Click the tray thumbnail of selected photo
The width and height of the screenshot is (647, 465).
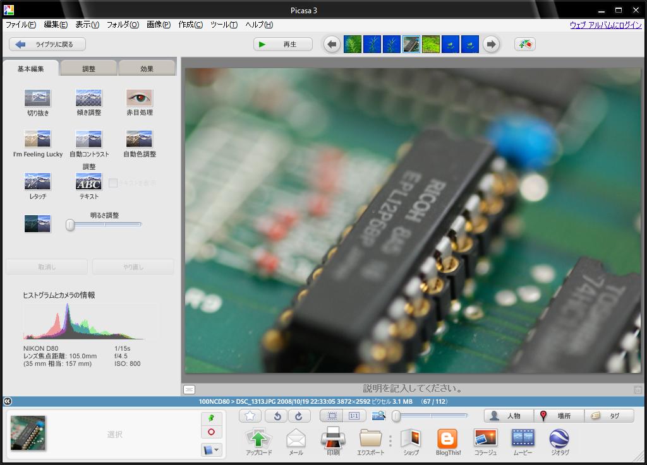point(28,433)
